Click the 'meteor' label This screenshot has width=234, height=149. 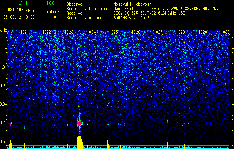53,12
